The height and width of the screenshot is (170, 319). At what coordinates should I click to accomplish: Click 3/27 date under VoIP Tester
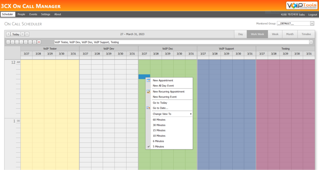pos(26,54)
